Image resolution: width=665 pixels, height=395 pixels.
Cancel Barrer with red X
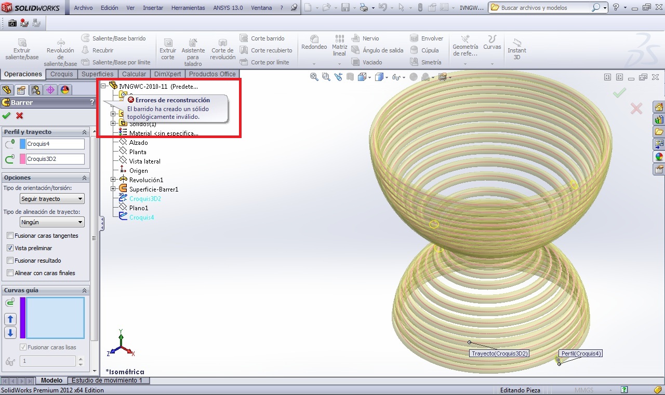click(20, 116)
